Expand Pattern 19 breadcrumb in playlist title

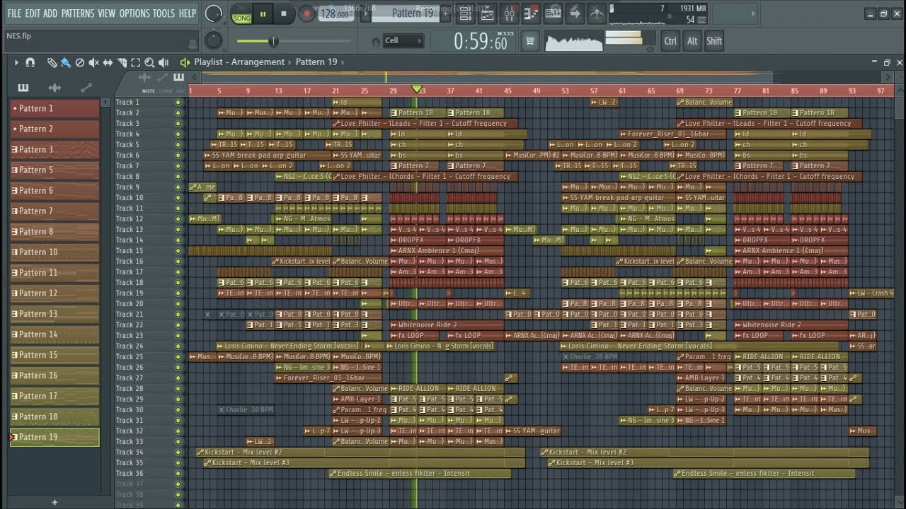click(343, 62)
